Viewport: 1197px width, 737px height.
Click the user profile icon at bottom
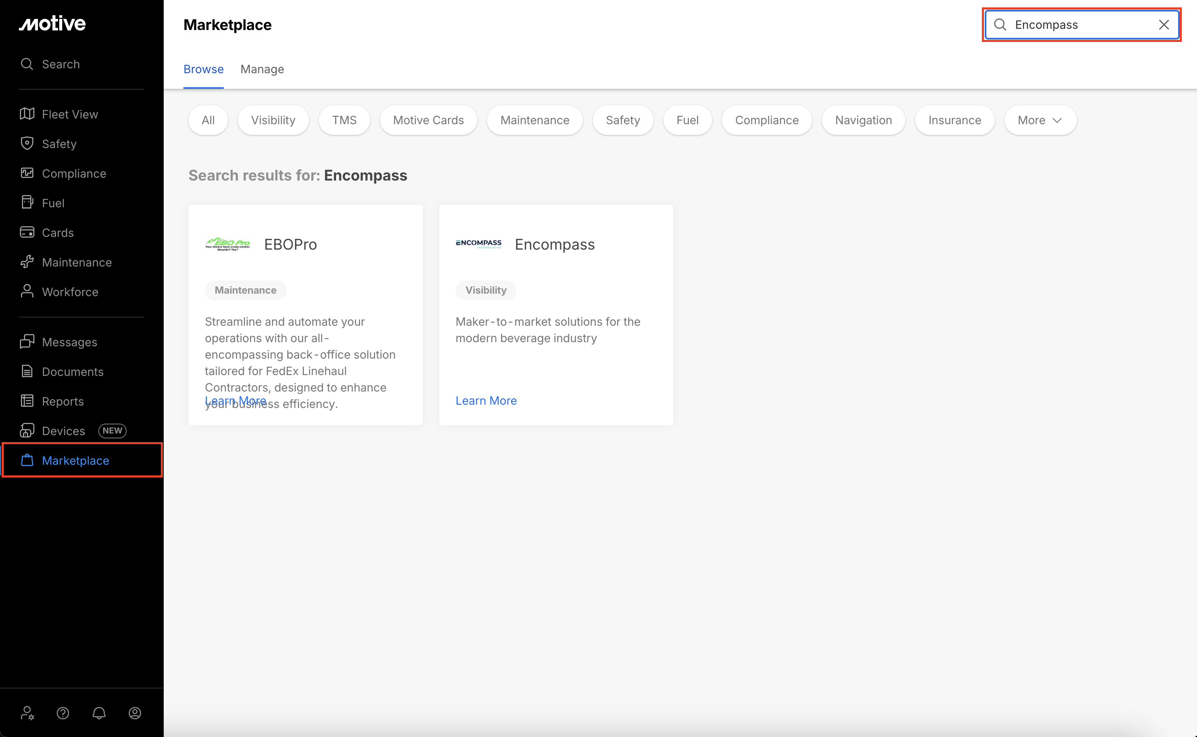click(x=135, y=713)
